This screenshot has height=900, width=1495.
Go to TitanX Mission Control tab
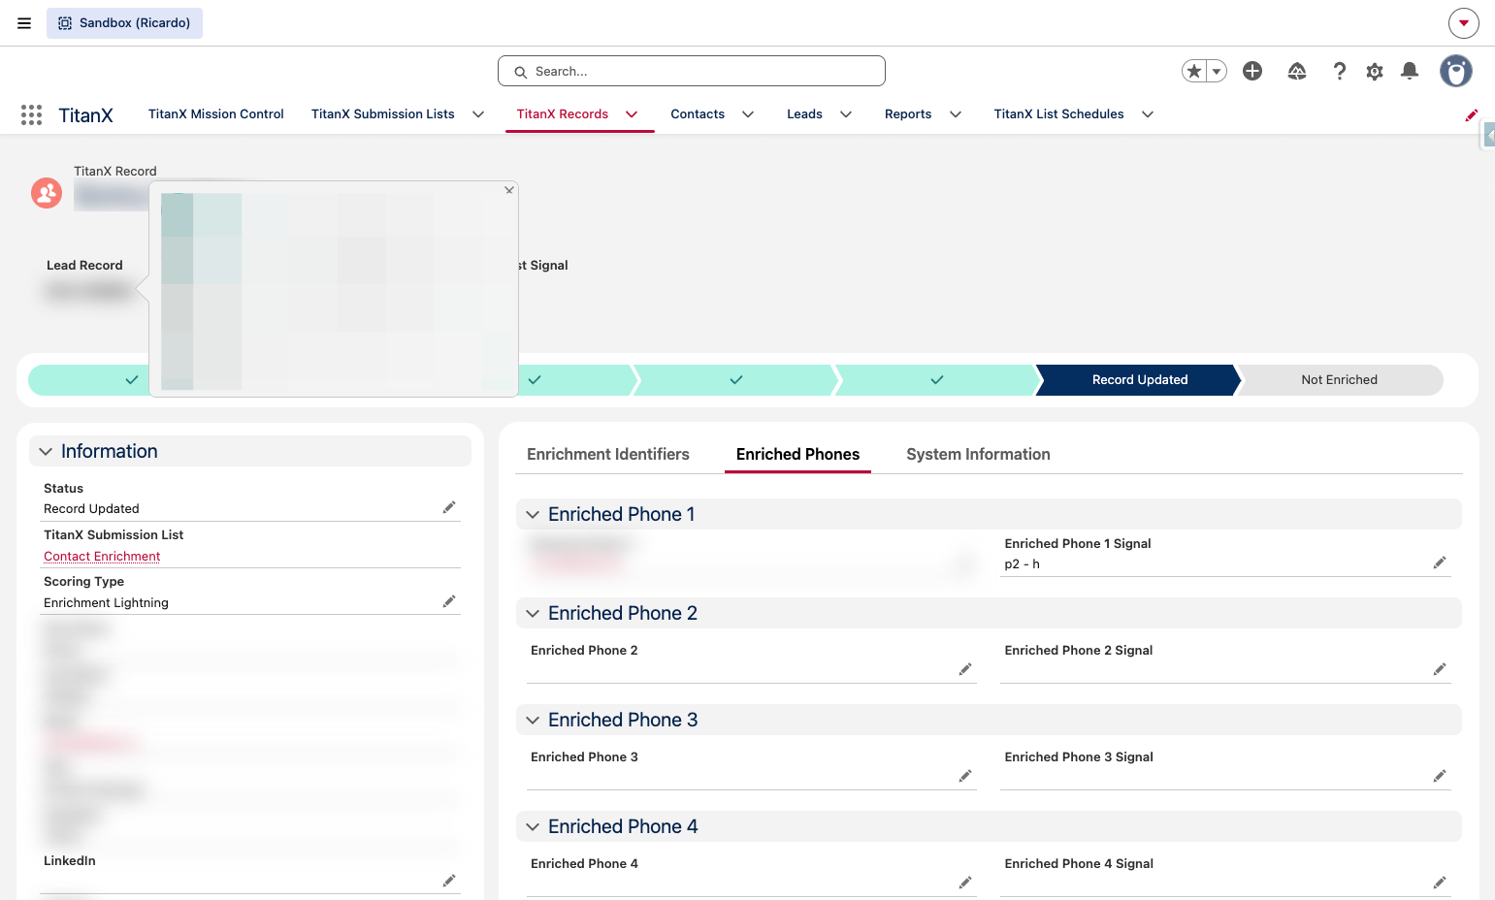(x=216, y=114)
